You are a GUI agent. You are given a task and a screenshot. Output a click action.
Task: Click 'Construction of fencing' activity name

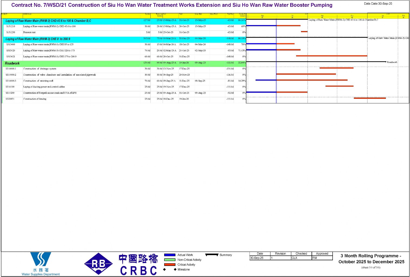pyautogui.click(x=35, y=99)
